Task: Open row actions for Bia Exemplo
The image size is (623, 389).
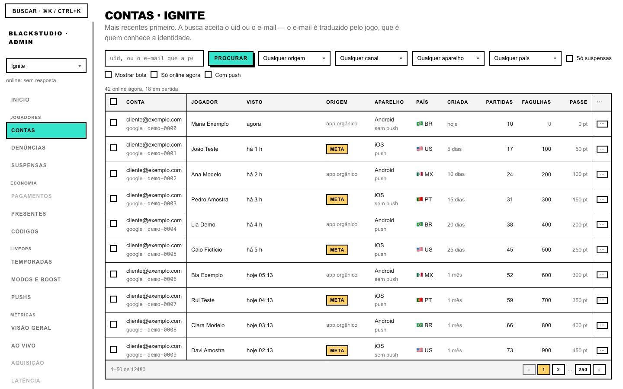Action: pyautogui.click(x=602, y=275)
